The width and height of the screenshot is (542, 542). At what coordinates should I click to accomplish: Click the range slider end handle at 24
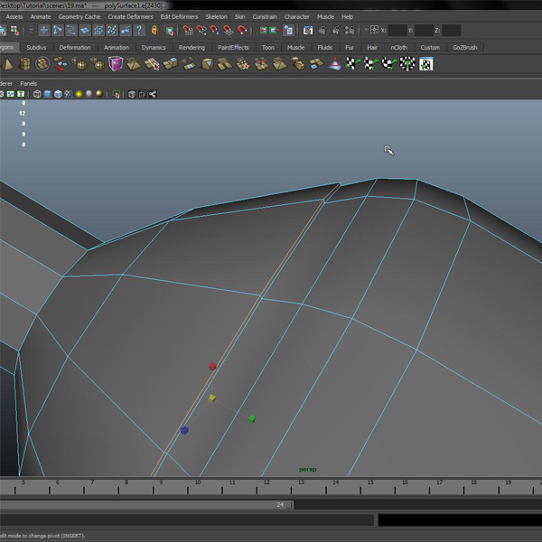pos(290,505)
